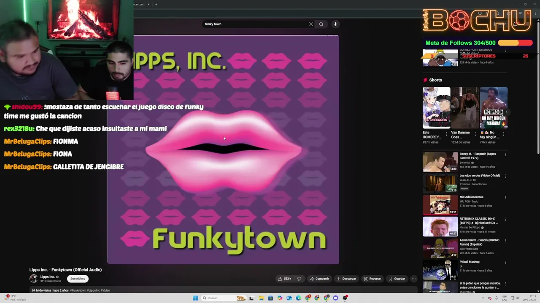Open Aaron Smith Dancin video title
Image resolution: width=540 pixels, height=303 pixels.
[479, 242]
